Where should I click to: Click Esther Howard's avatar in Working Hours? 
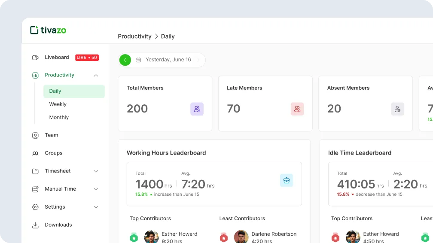pos(151,237)
